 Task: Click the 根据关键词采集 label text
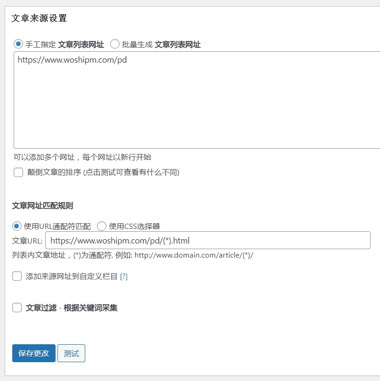[x=90, y=308]
